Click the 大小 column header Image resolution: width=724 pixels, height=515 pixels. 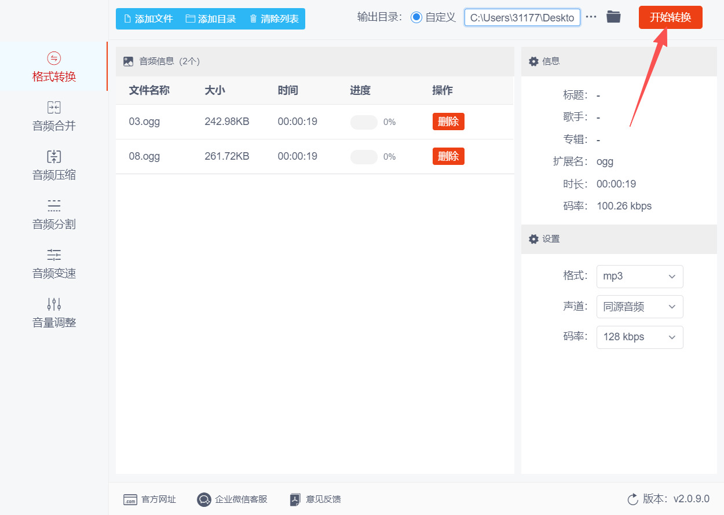point(215,90)
